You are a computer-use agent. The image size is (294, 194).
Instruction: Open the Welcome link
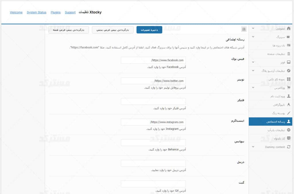[x=16, y=12]
